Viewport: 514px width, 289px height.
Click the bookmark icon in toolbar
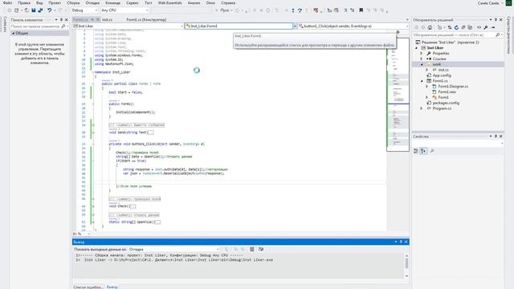click(x=361, y=10)
